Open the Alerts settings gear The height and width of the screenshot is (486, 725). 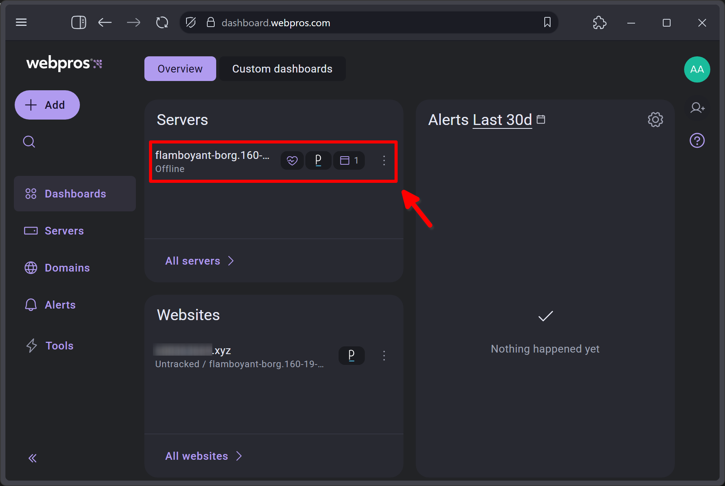click(655, 120)
